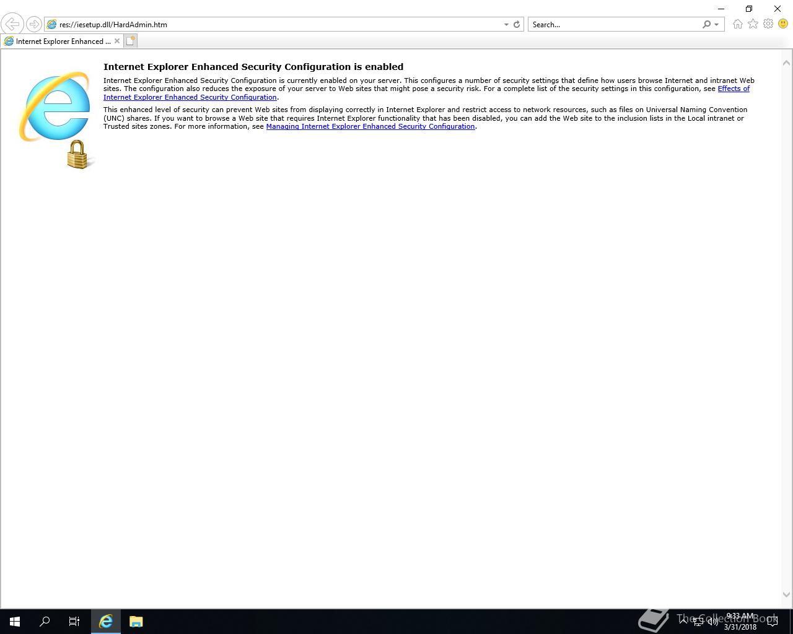Viewport: 793px width, 634px height.
Task: Click the search magnifier icon
Action: [x=706, y=25]
